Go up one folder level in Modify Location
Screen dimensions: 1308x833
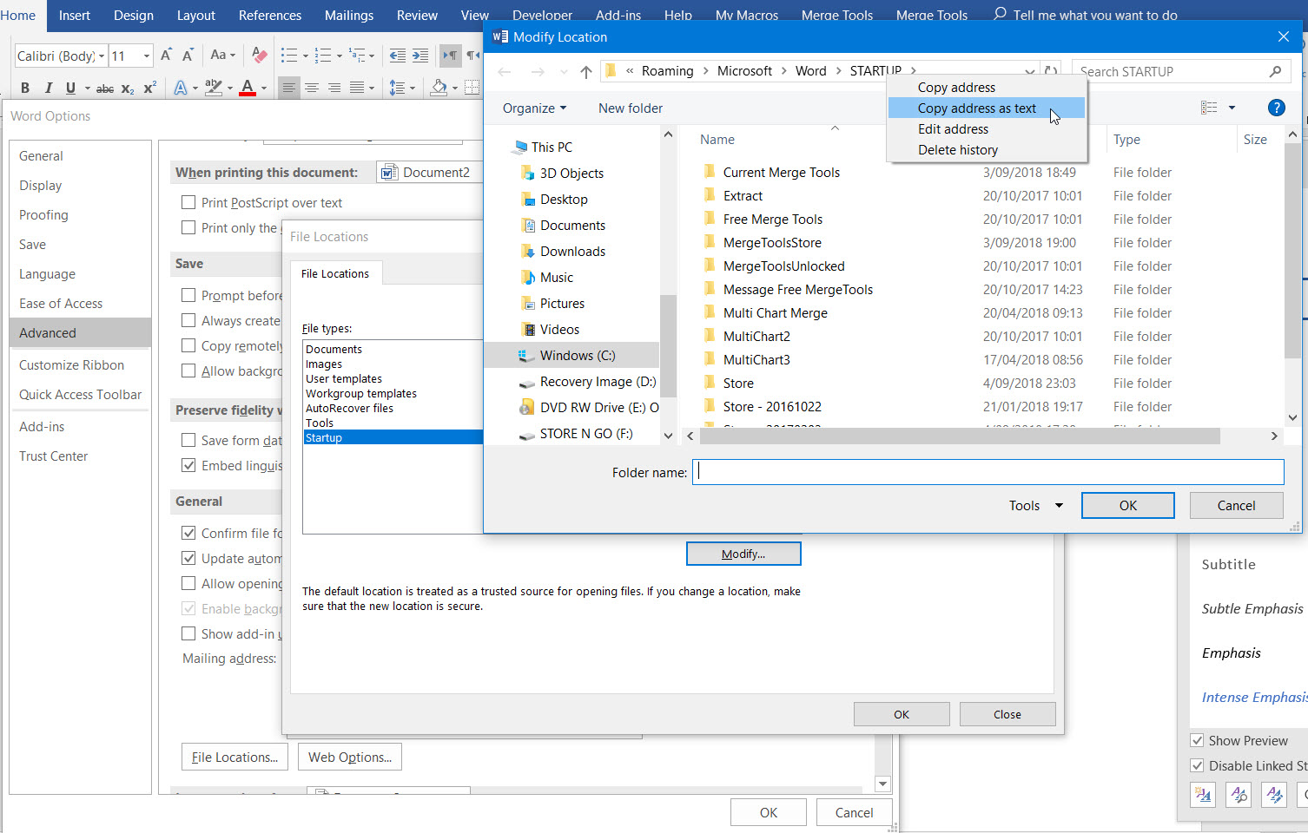click(x=586, y=71)
